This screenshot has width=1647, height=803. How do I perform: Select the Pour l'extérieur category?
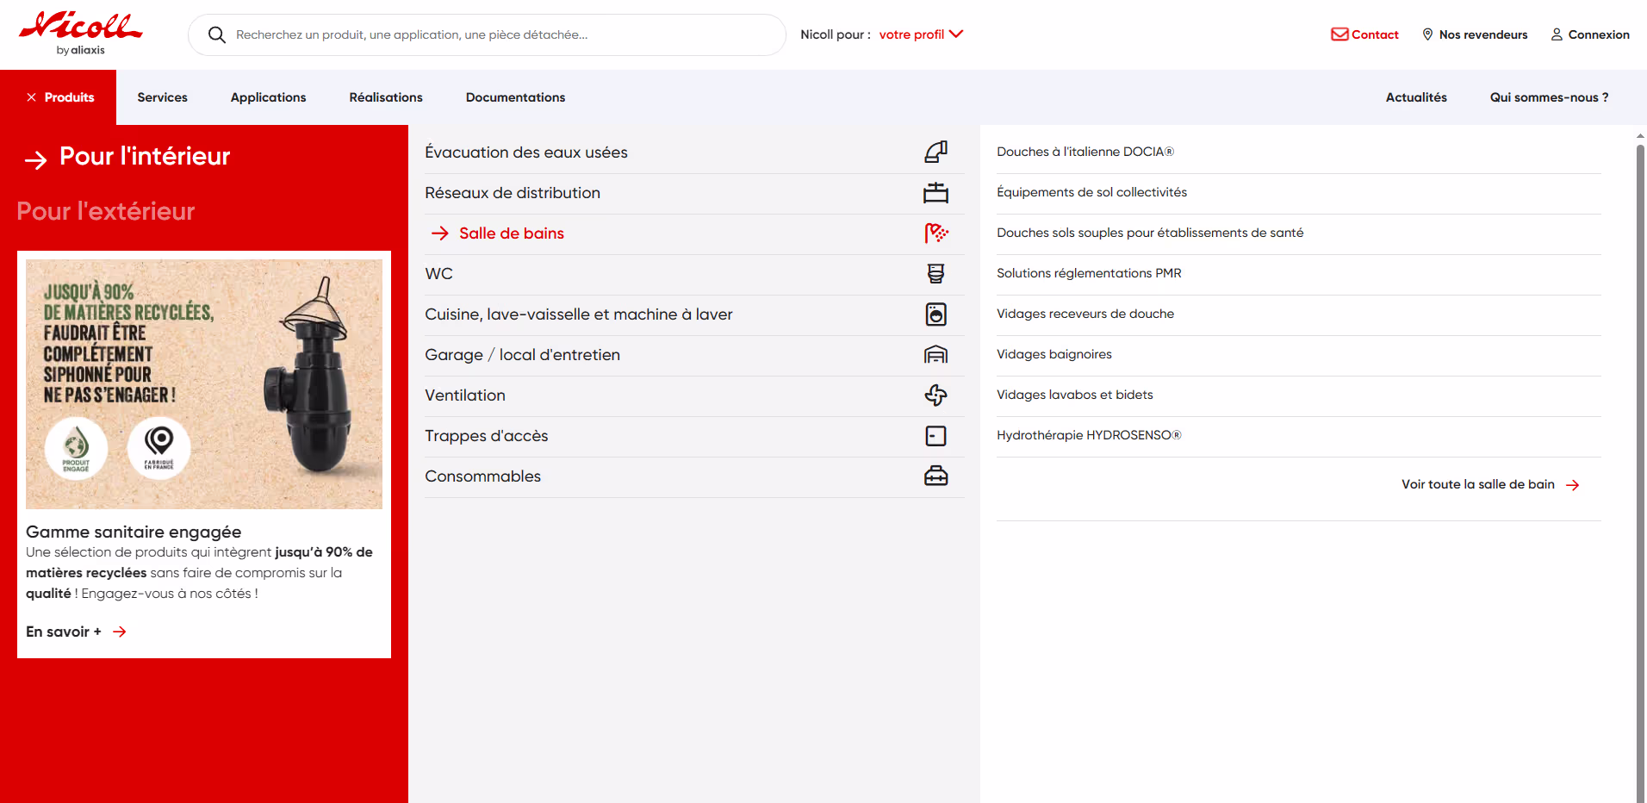tap(106, 211)
